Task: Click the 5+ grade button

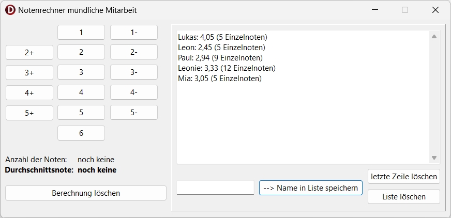Action: 29,113
